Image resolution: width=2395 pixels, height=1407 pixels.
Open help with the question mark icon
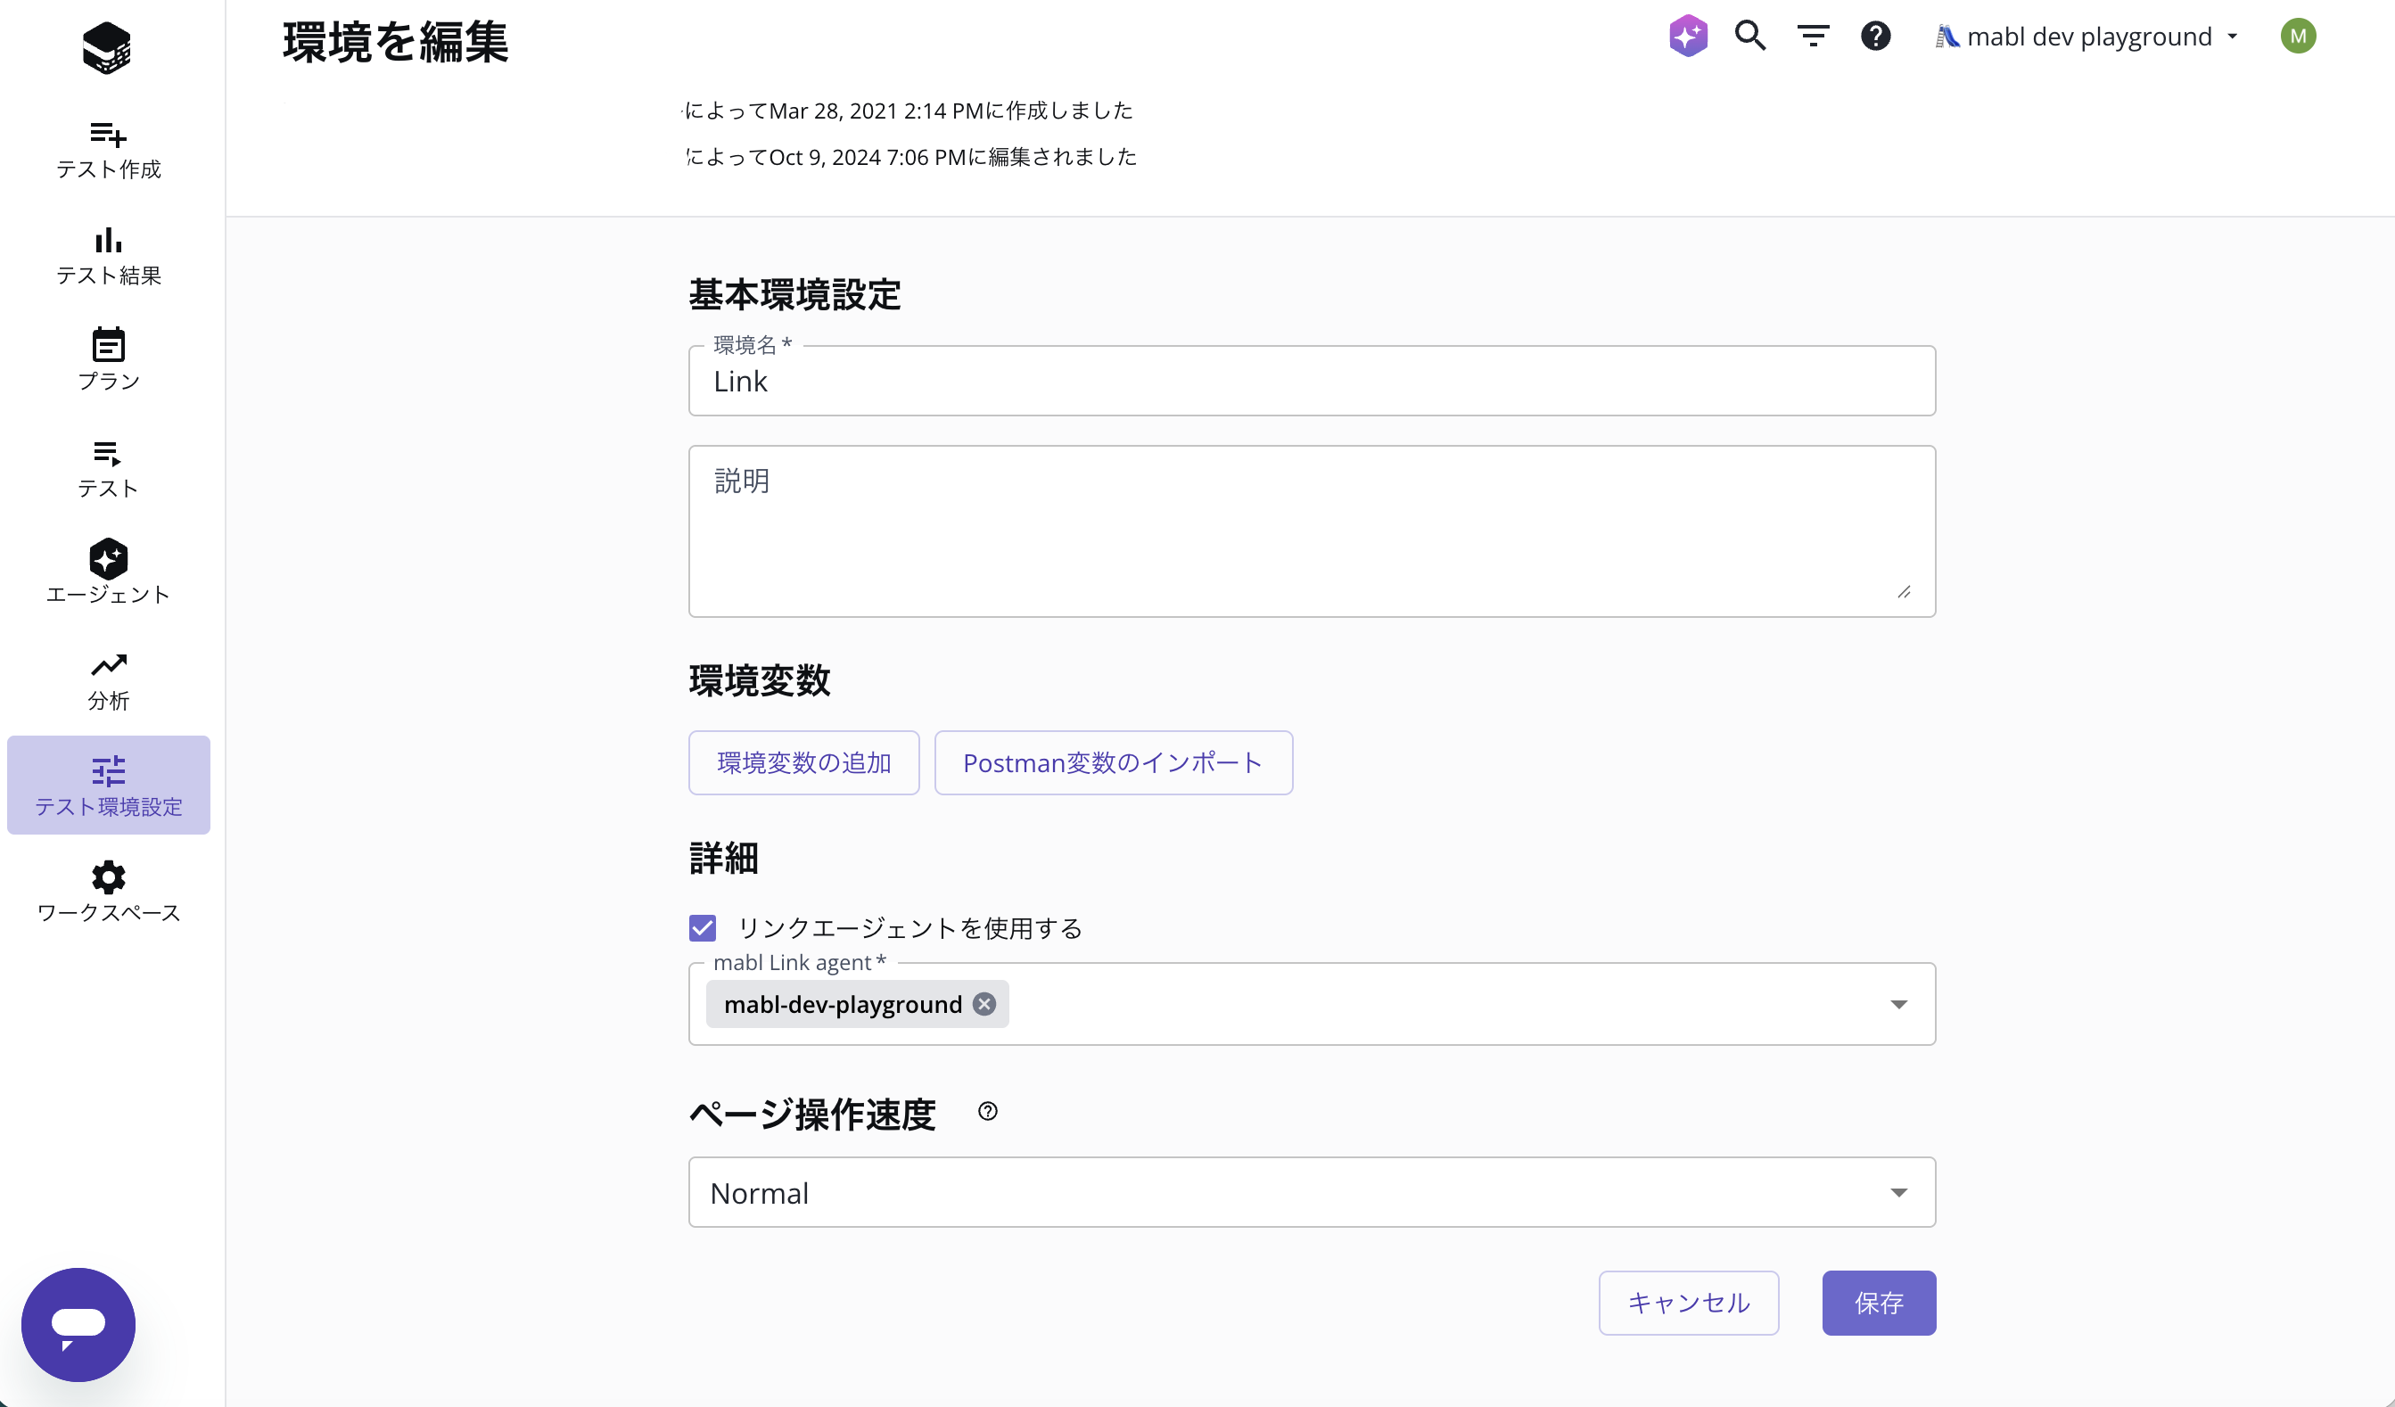pos(1875,37)
